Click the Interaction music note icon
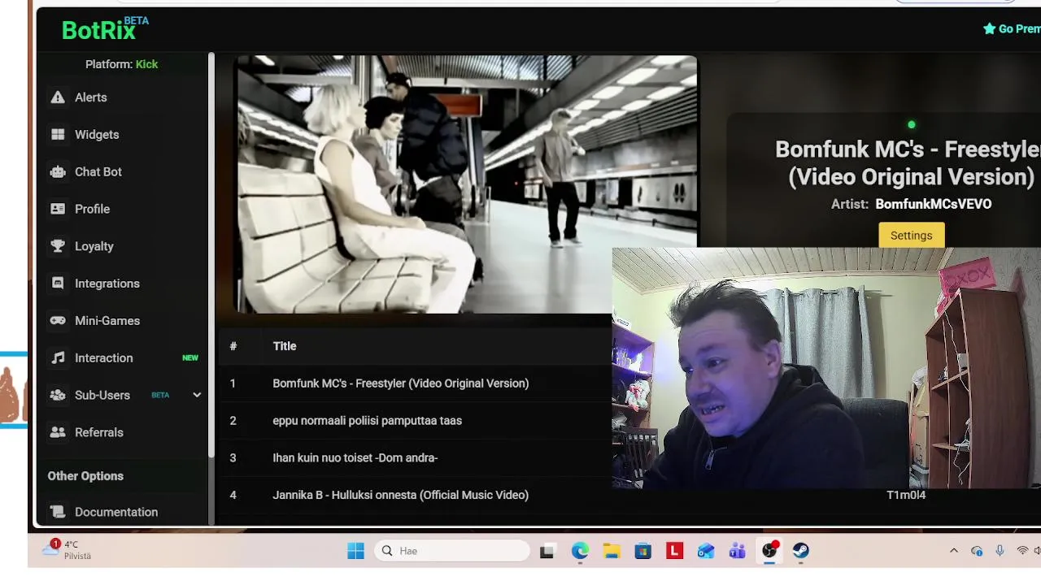Image resolution: width=1041 pixels, height=585 pixels. click(58, 358)
